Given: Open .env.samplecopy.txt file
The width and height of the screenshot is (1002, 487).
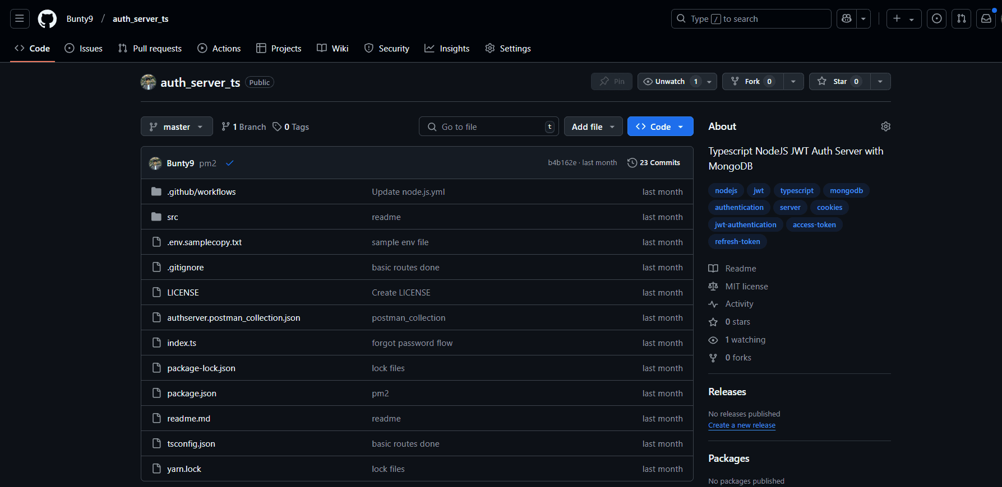Looking at the screenshot, I should (x=205, y=242).
